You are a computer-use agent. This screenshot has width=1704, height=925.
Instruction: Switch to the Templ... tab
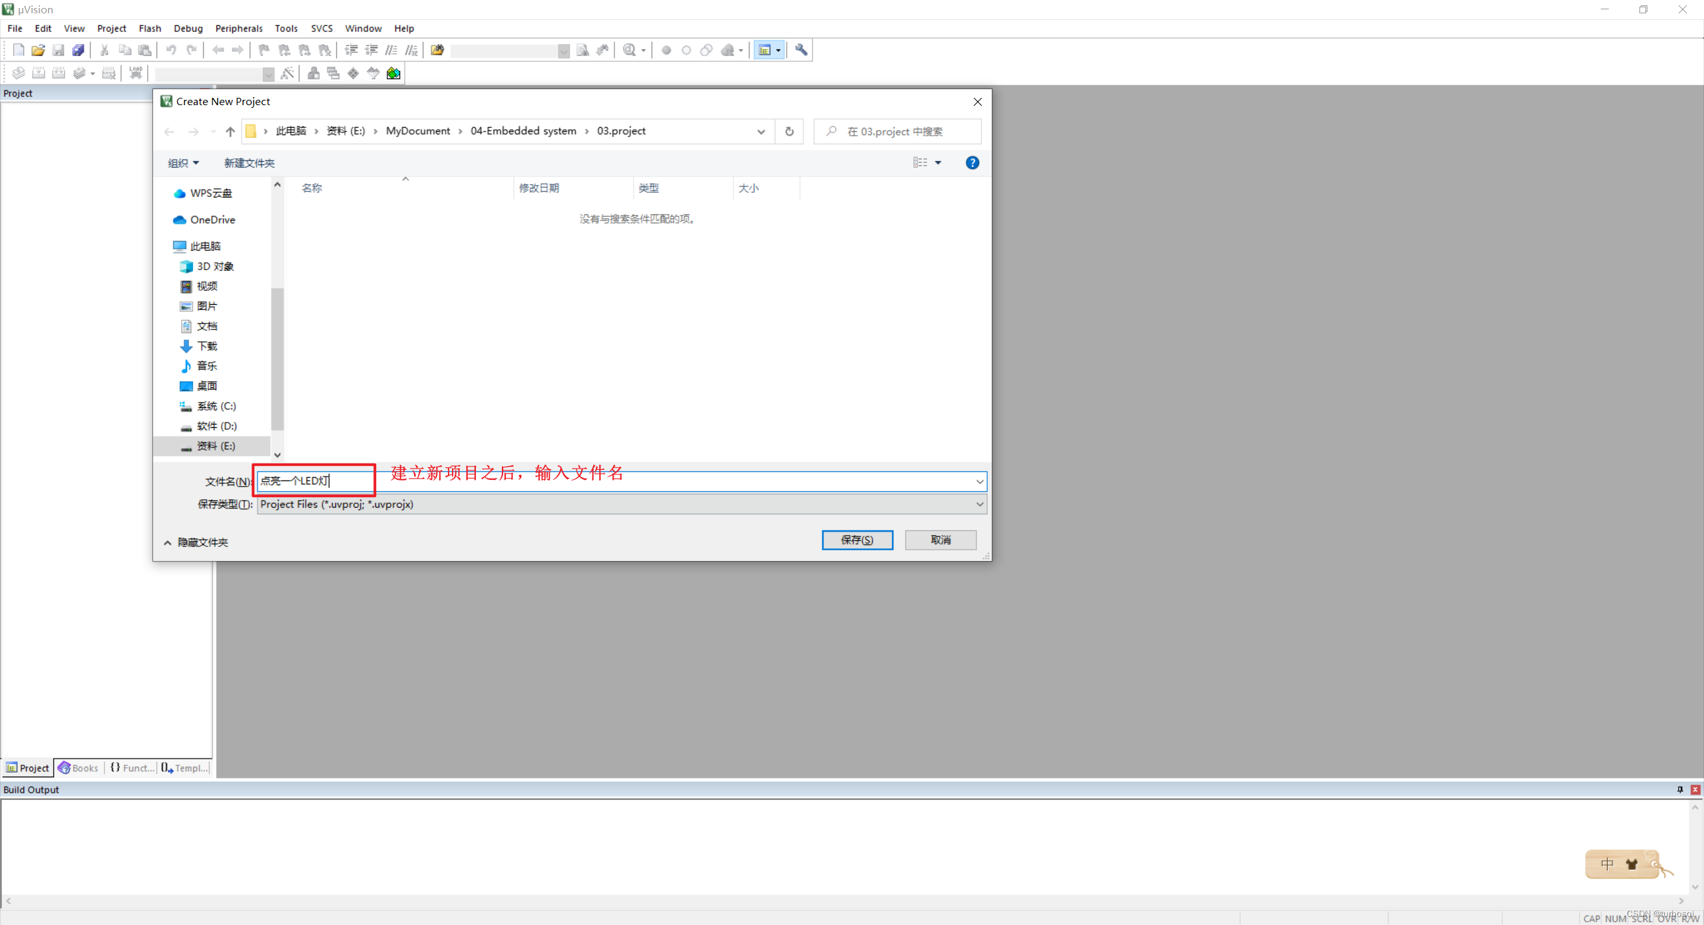(184, 768)
